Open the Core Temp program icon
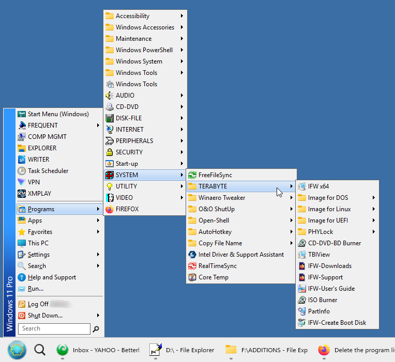This screenshot has height=362, width=395. (x=192, y=277)
